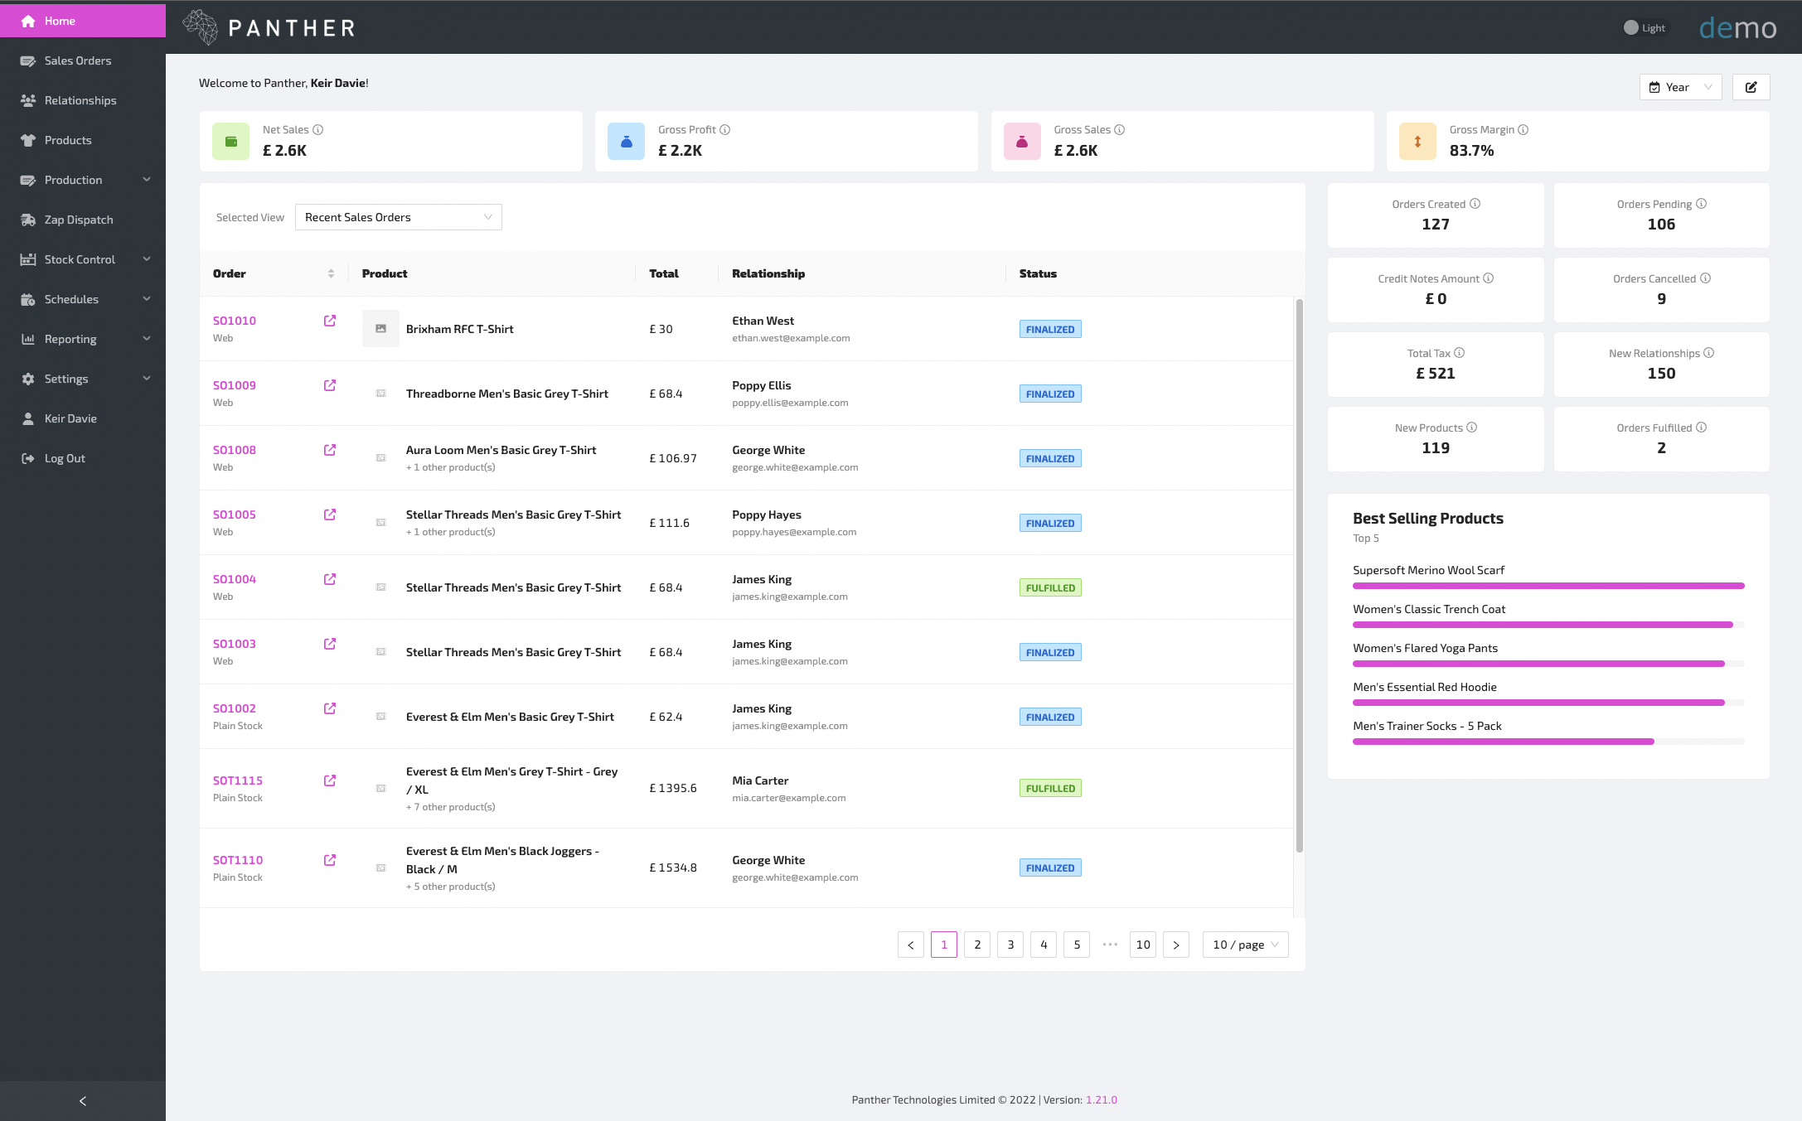Open Zap Dispatch from the sidebar

coord(79,220)
